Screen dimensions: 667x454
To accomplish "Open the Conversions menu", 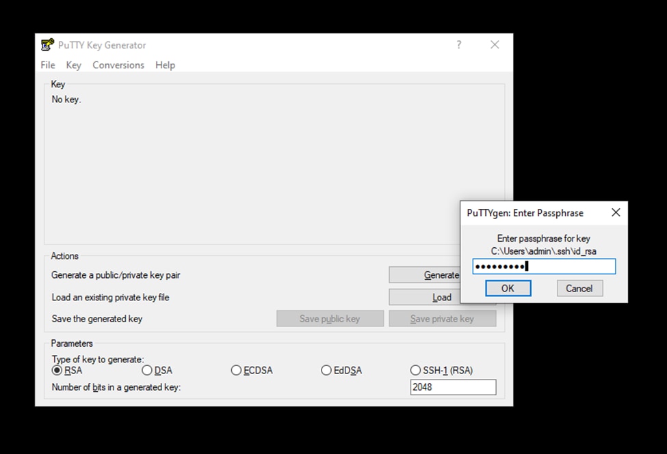I will pos(118,65).
